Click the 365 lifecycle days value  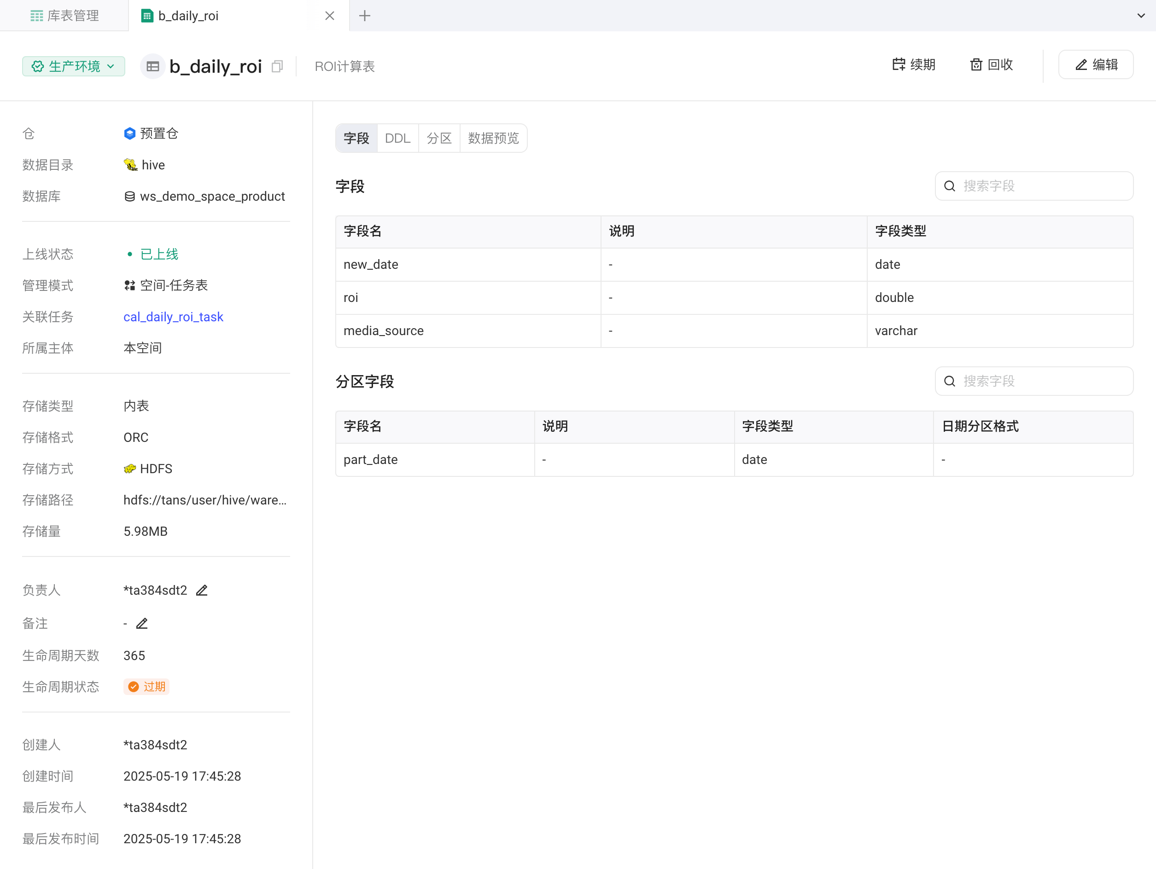[x=134, y=655]
